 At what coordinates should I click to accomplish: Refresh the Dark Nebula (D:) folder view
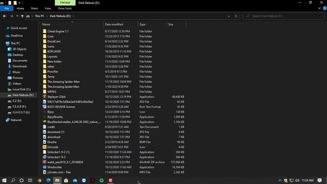click(236, 16)
